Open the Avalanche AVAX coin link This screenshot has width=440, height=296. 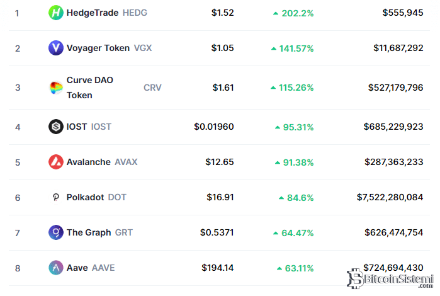102,162
